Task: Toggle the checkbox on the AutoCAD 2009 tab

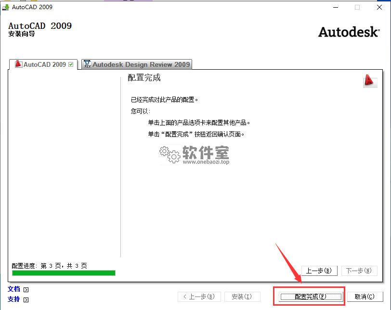Action: pyautogui.click(x=71, y=64)
